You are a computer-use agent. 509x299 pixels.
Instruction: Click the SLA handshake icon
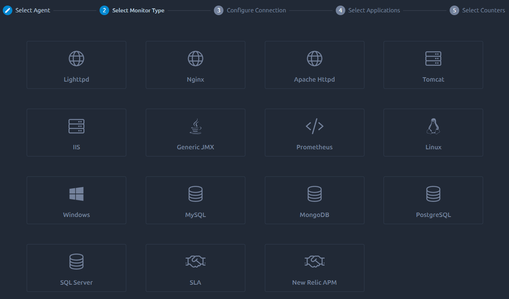click(196, 262)
